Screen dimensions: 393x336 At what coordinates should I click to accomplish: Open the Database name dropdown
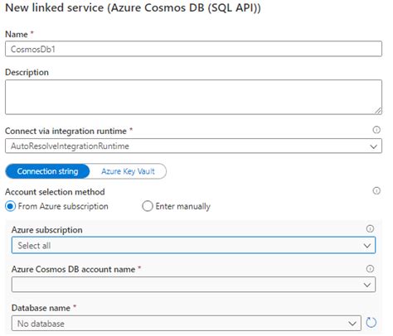click(187, 323)
